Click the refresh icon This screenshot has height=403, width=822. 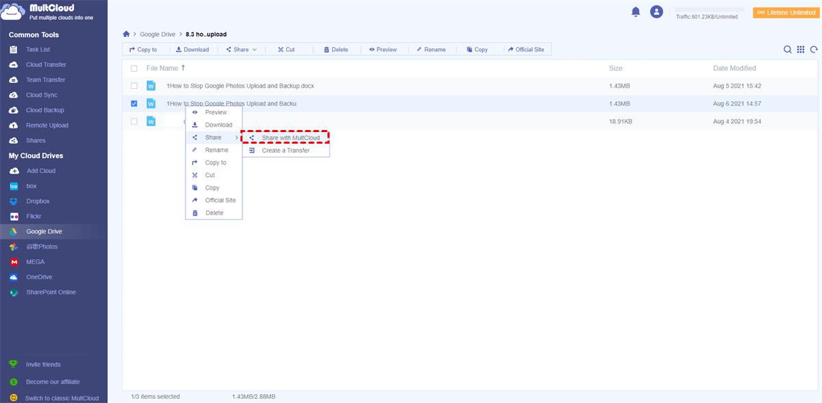coord(814,49)
